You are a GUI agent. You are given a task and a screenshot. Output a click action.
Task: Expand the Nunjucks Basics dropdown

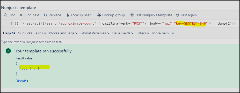coord(32,33)
